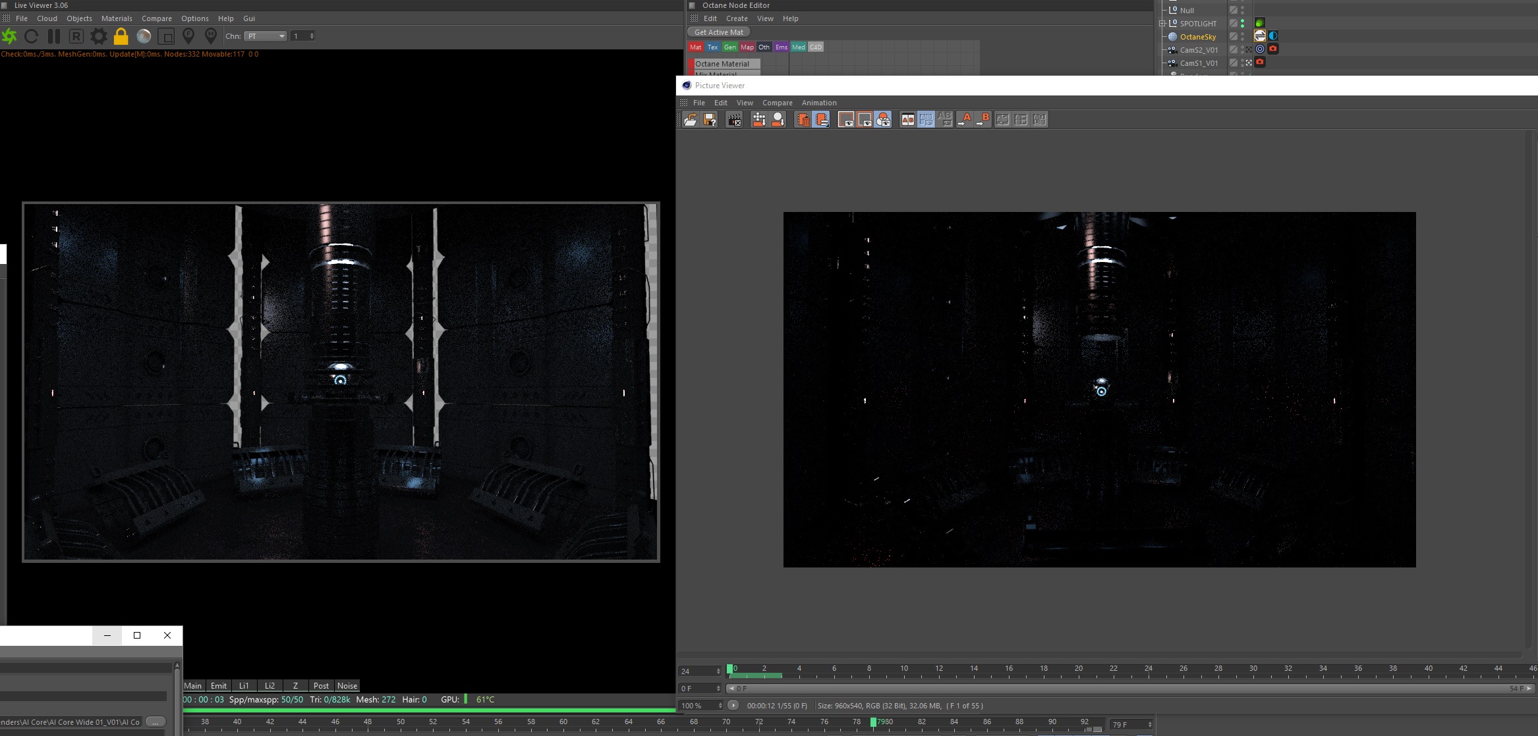Pause rendering in Live Viewer
Screen dimensions: 1538x736
[x=54, y=36]
